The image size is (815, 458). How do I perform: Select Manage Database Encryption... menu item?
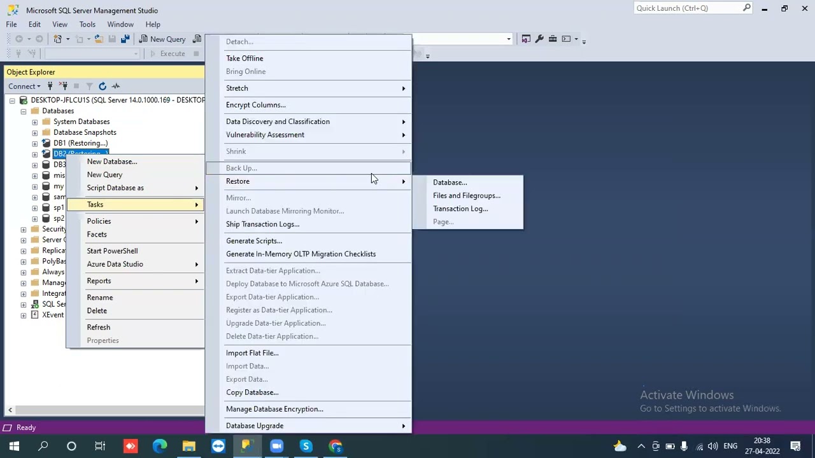coord(309,409)
